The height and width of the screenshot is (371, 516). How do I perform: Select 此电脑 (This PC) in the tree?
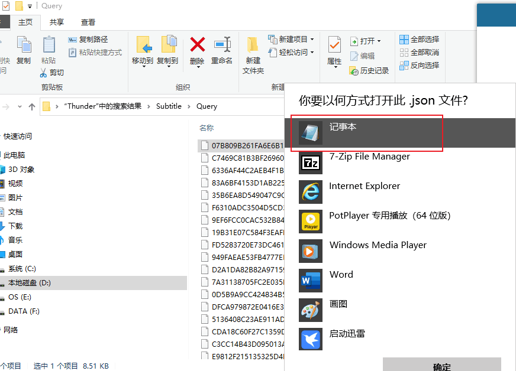click(14, 155)
